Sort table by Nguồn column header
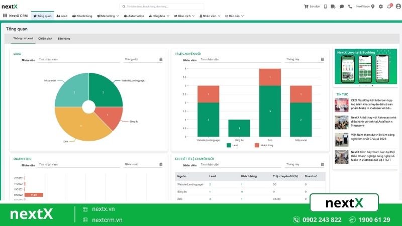 182,176
